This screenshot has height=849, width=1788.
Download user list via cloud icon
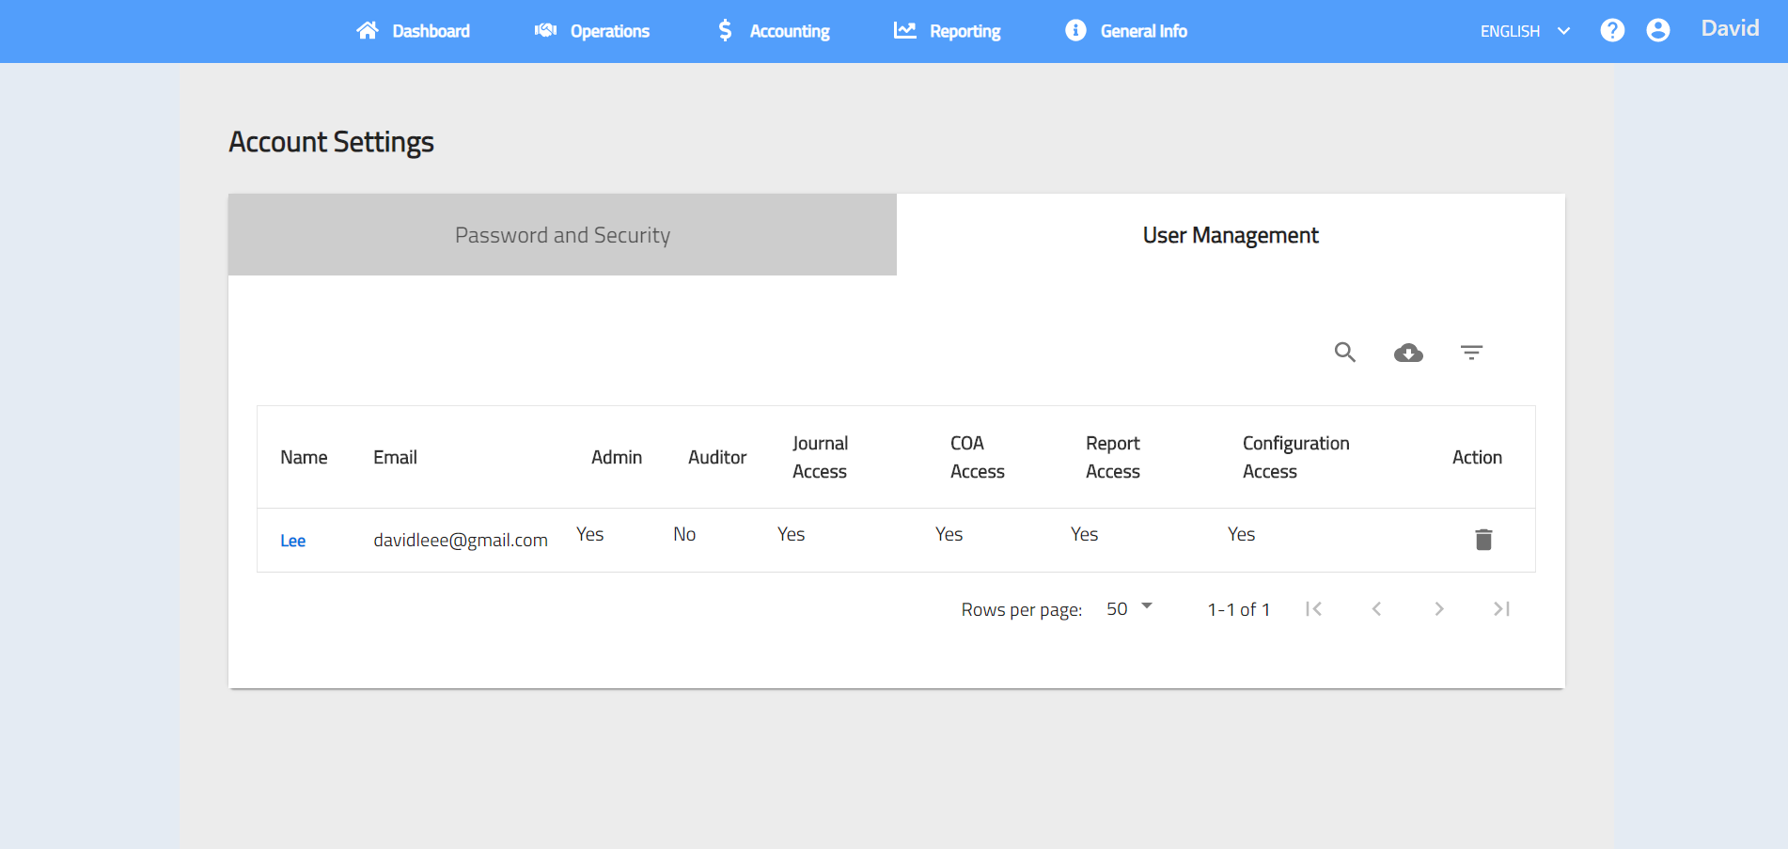click(x=1408, y=353)
